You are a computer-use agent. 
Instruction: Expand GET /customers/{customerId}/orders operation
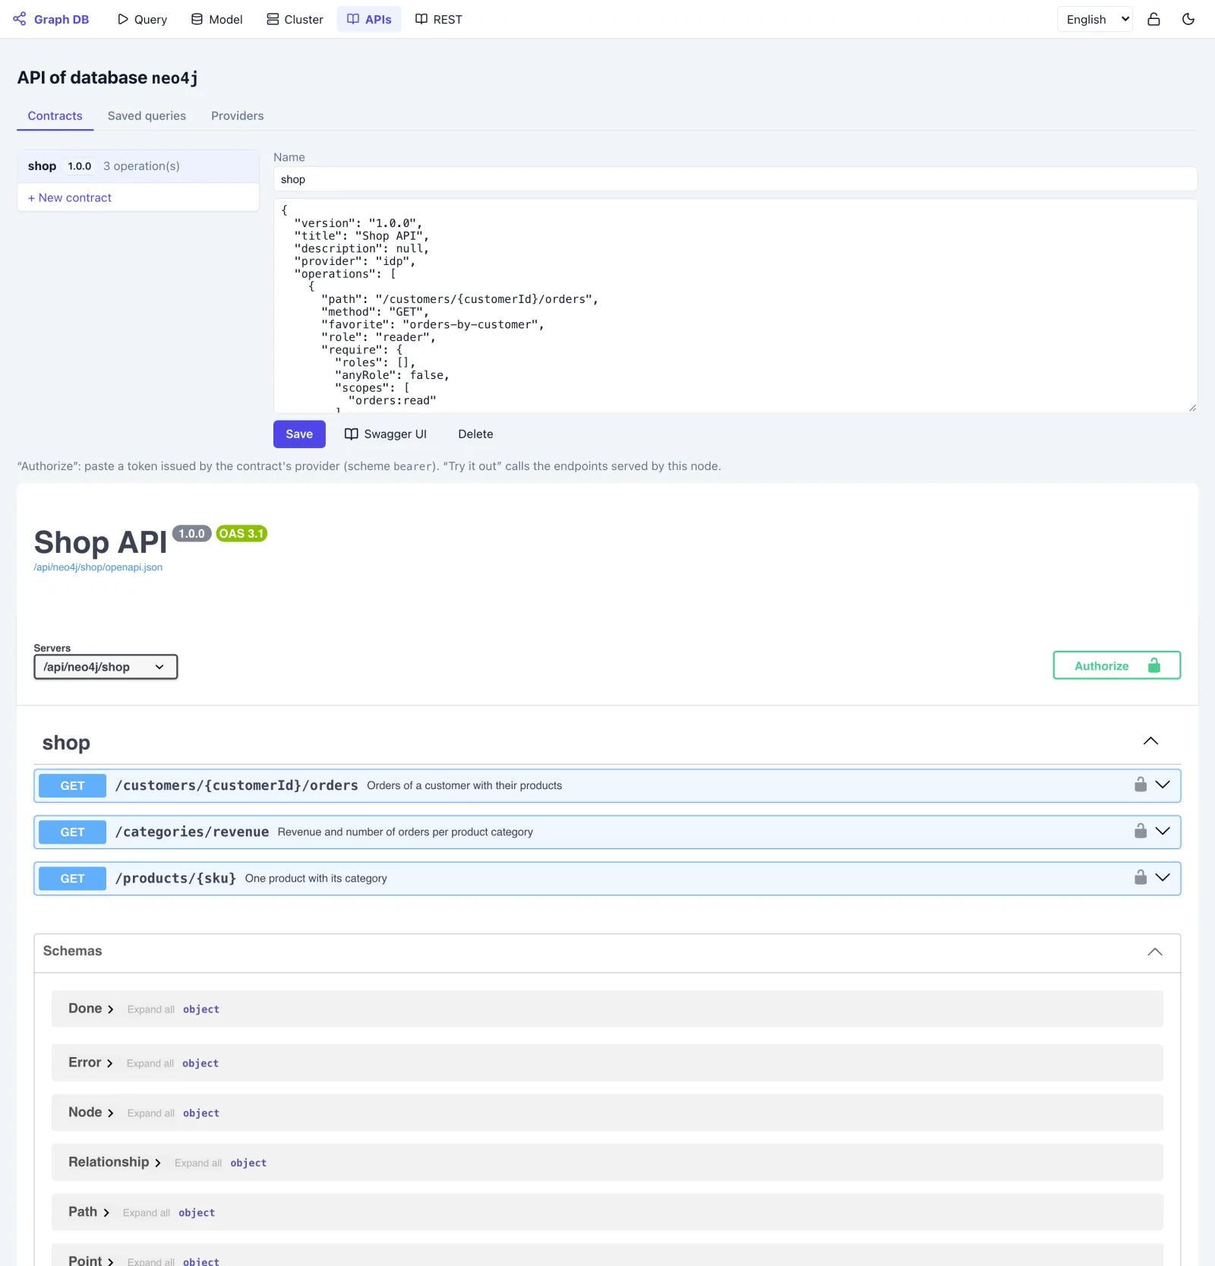click(607, 785)
